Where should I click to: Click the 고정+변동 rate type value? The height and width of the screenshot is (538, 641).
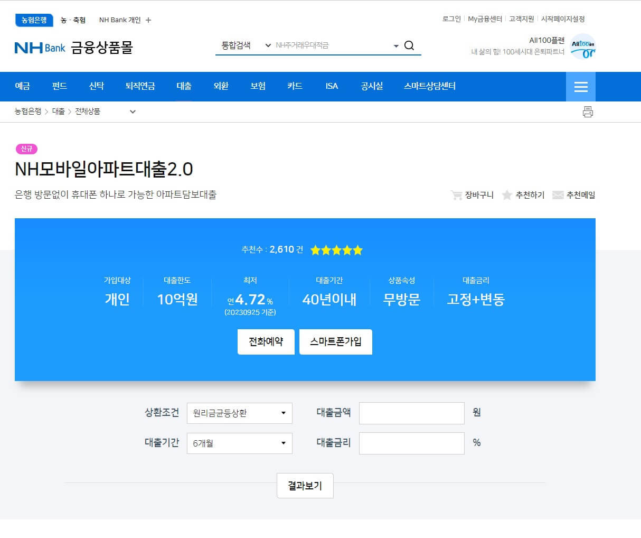pyautogui.click(x=476, y=300)
